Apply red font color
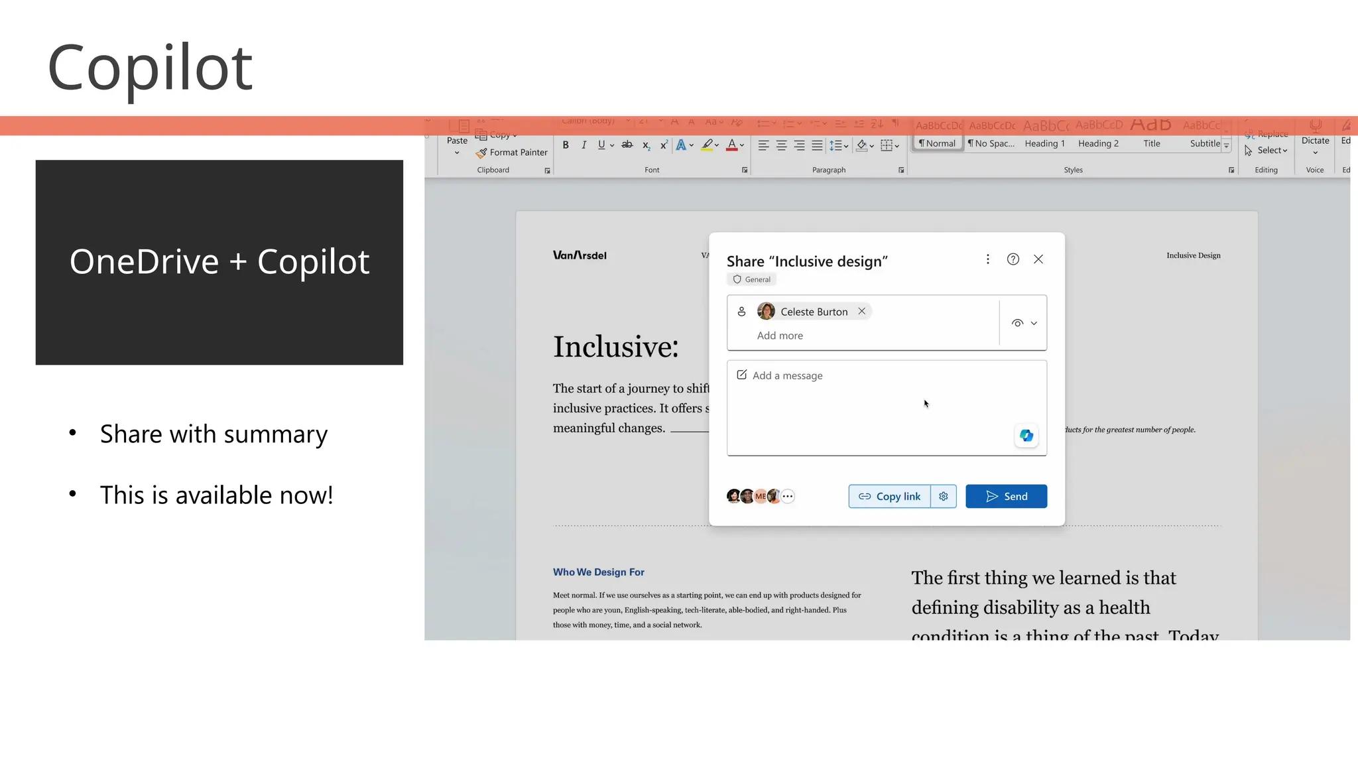The width and height of the screenshot is (1358, 764). 732,145
